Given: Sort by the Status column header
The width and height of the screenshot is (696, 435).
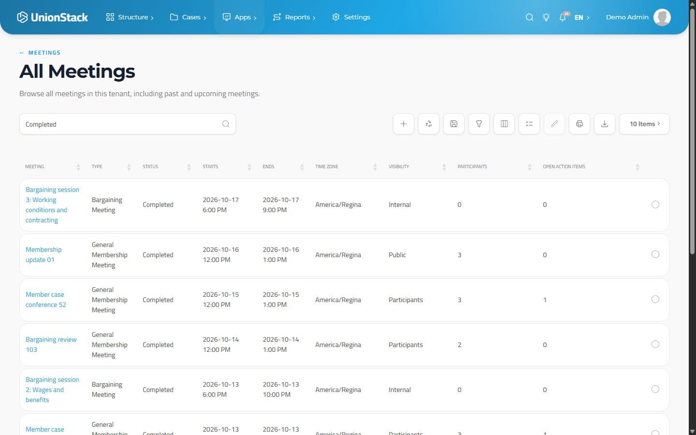Looking at the screenshot, I should coord(167,167).
